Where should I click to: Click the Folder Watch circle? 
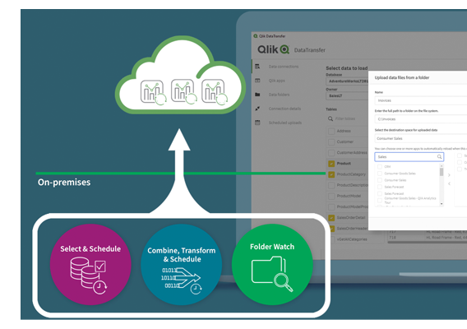(x=272, y=264)
